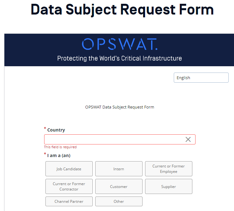Select the Channel Partner option

tap(69, 201)
